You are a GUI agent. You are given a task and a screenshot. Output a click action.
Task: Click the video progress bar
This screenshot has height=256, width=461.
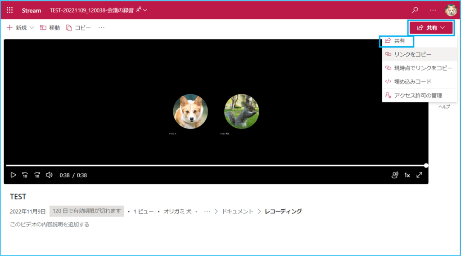pyautogui.click(x=216, y=165)
